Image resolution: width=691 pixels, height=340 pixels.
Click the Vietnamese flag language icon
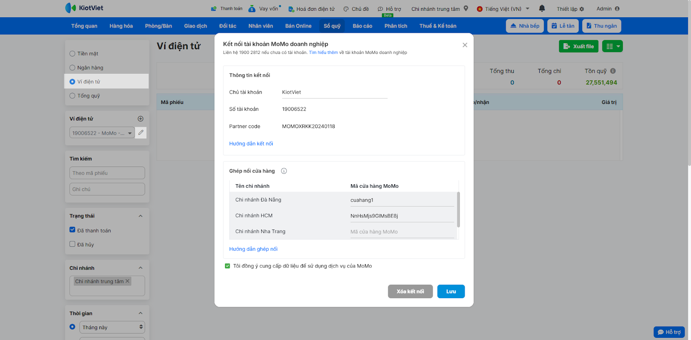[479, 9]
